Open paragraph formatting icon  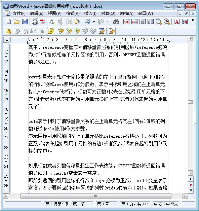[185, 22]
